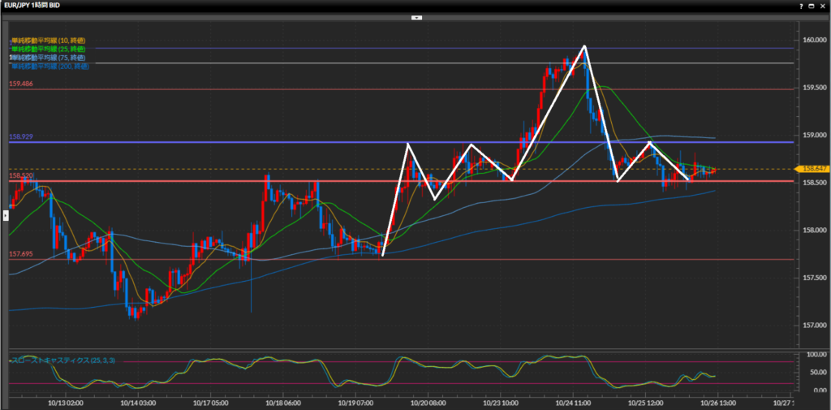Select the 25-period simple moving average label

pos(49,49)
